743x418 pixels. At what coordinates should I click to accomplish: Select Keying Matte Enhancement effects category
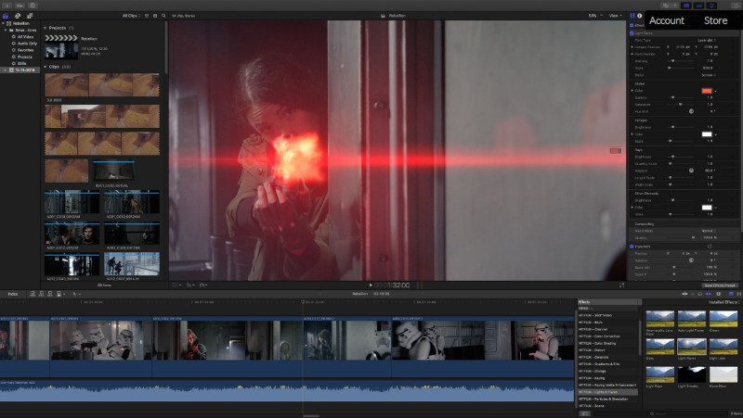coord(607,385)
